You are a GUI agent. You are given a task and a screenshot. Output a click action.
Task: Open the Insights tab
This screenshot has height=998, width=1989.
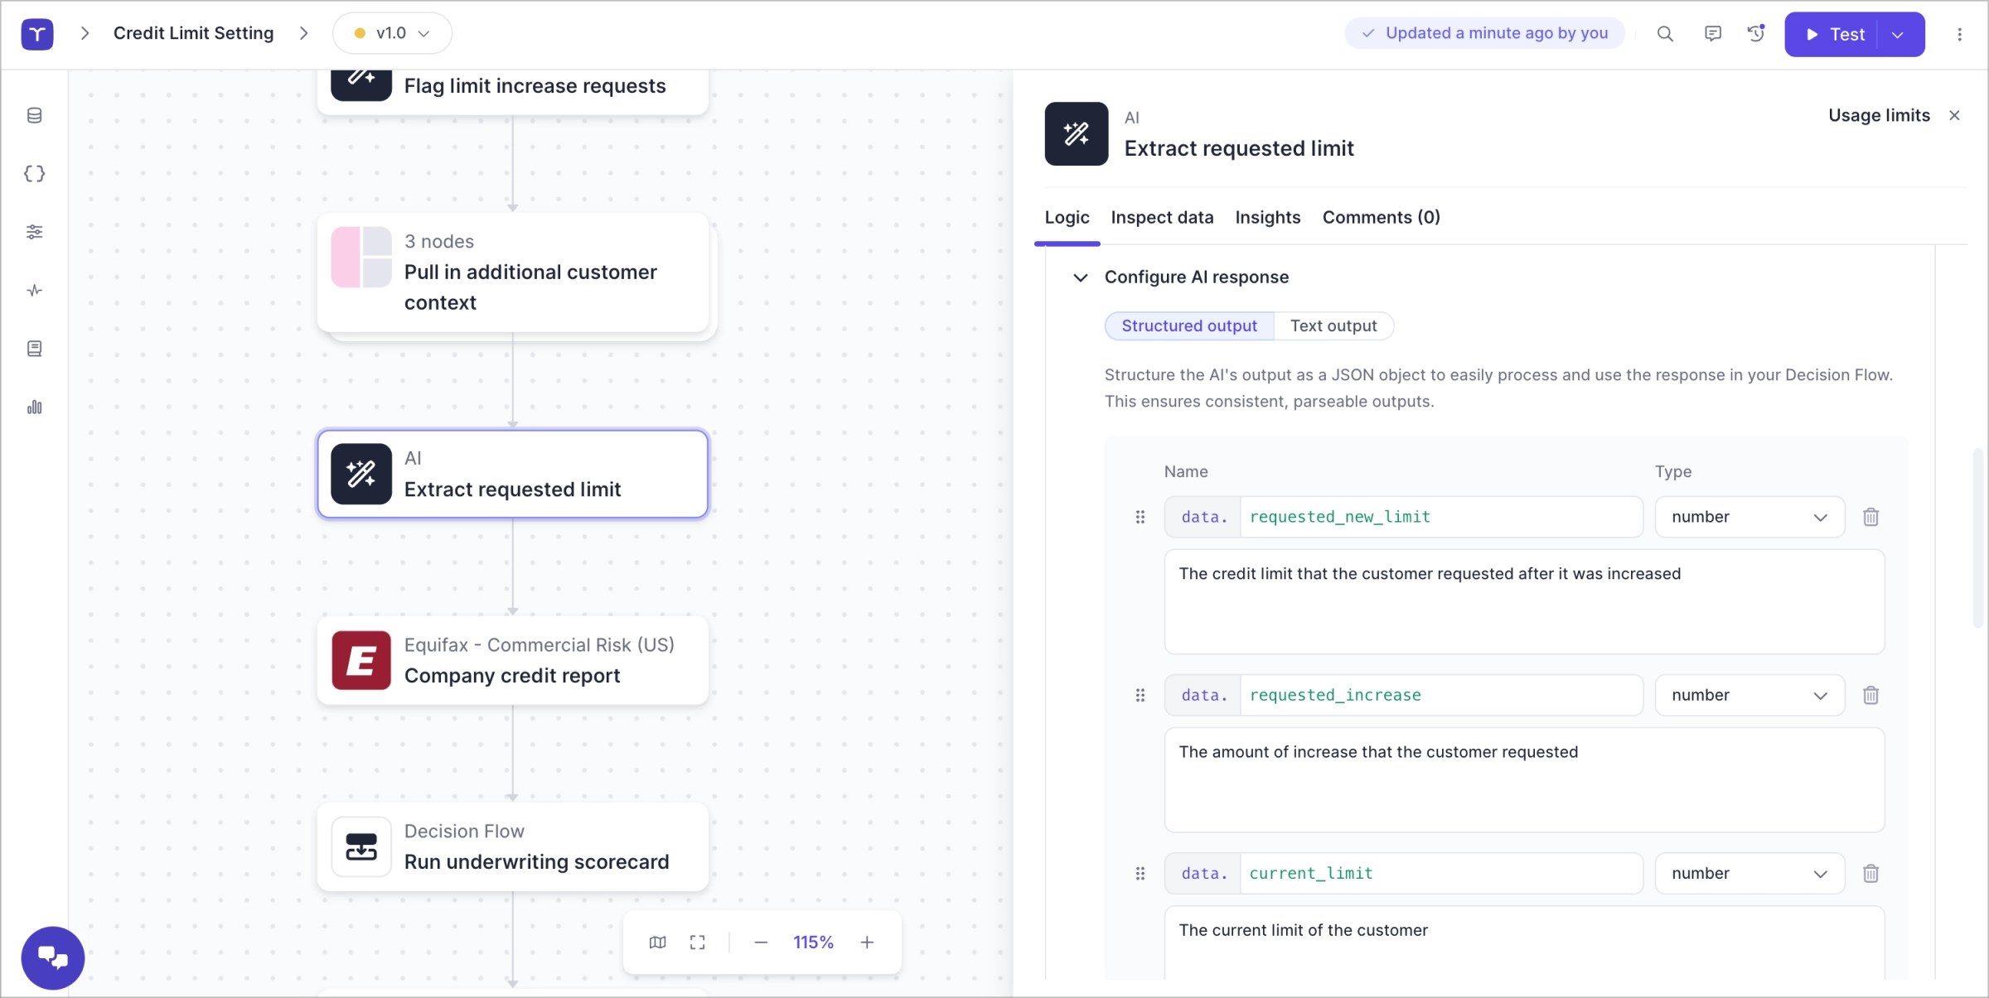pos(1267,218)
